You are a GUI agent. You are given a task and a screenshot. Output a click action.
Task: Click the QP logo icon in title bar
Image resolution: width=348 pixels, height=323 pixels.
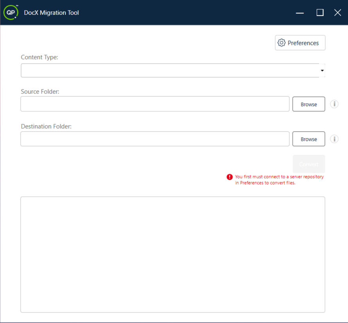(x=11, y=13)
